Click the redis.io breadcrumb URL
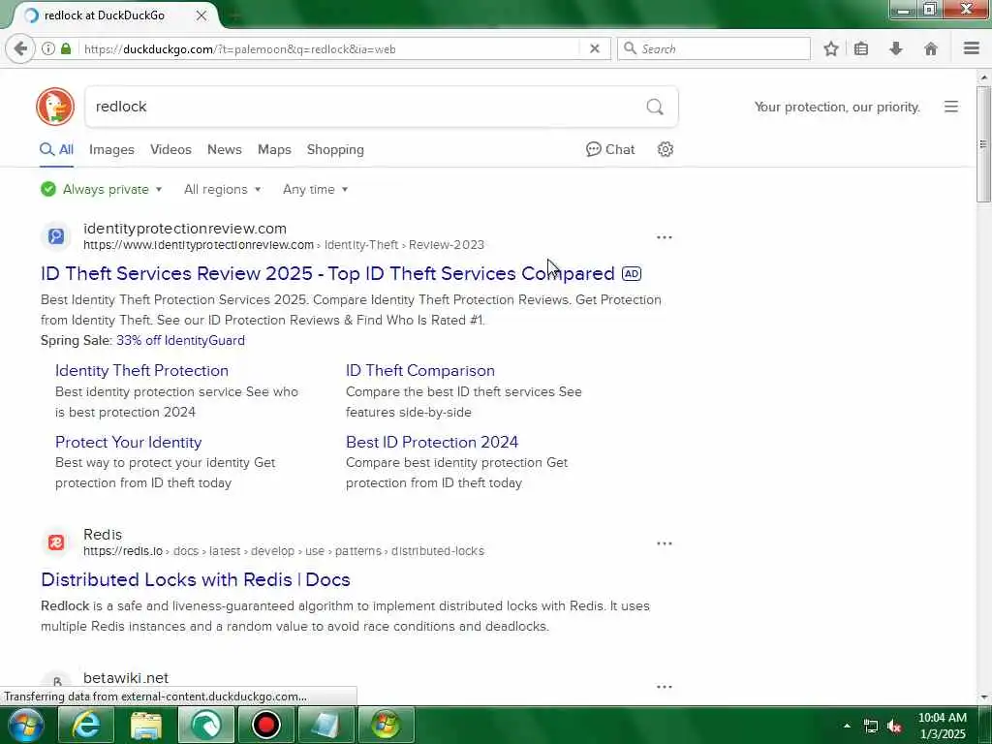Screen dimensions: 992x744 [x=284, y=551]
